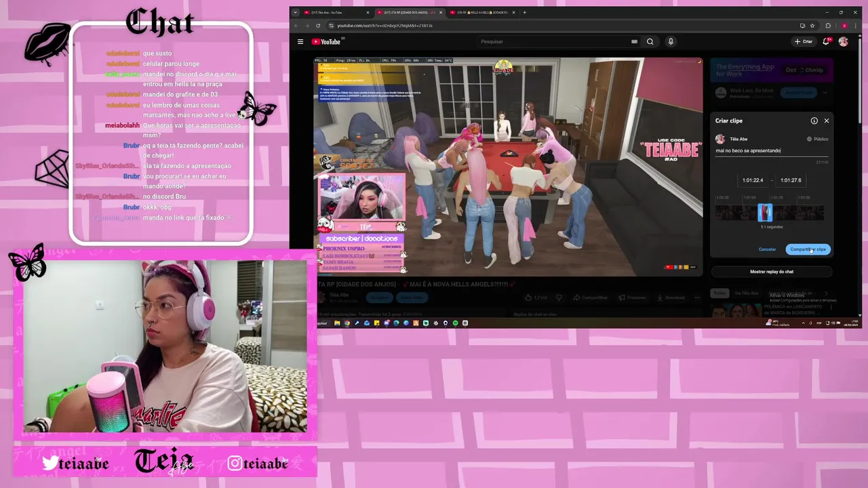Click Download below the video
This screenshot has width=868, height=488.
(x=671, y=298)
